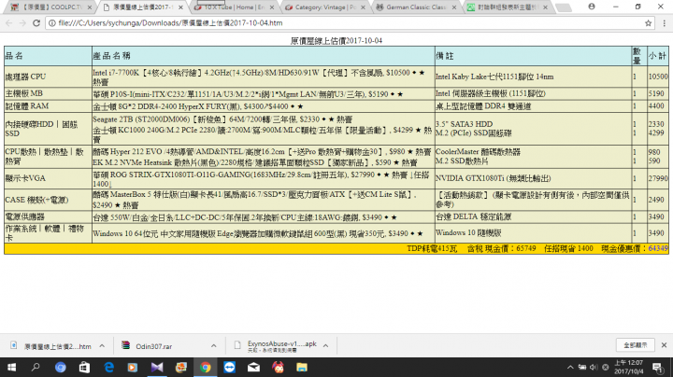The width and height of the screenshot is (673, 377).
Task: Open Visual Studio from the taskbar
Action: (x=157, y=367)
